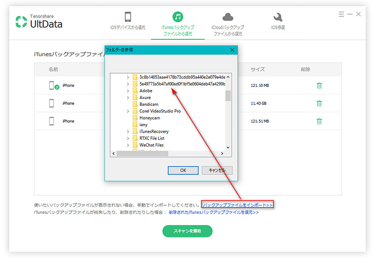Click the 11.43 GB size value
Viewport: 375px width, 258px height.
click(x=259, y=103)
